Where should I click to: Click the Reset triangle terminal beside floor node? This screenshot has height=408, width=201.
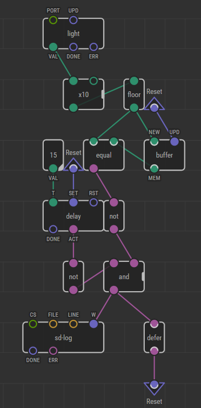click(x=154, y=105)
